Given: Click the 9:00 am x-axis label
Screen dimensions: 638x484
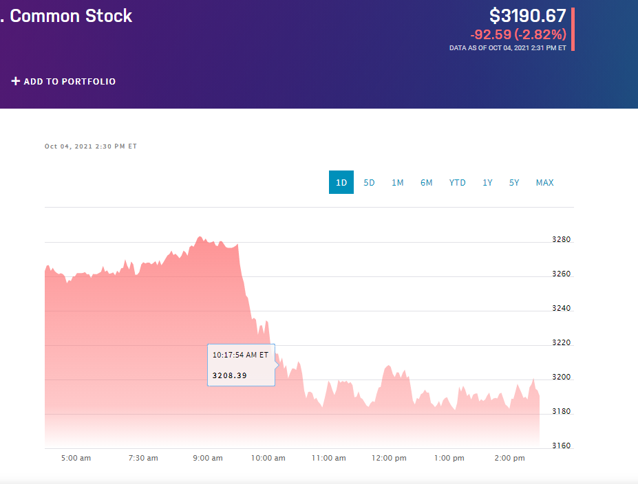Looking at the screenshot, I should [207, 458].
